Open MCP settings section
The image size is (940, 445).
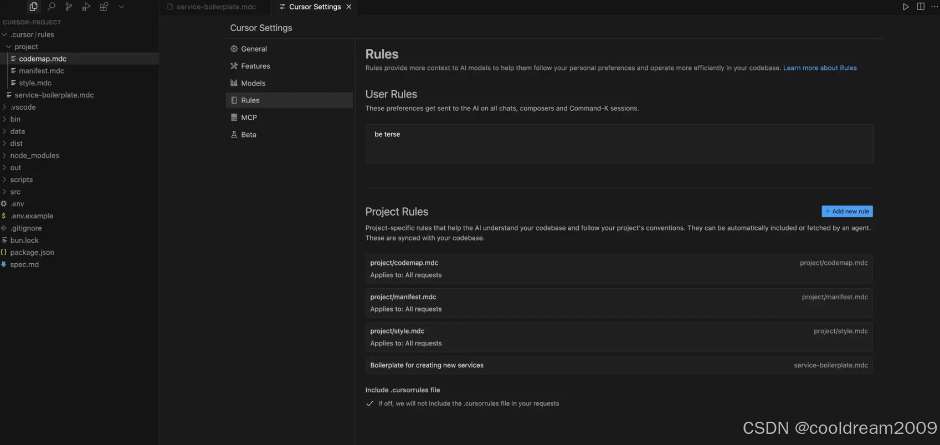click(289, 117)
